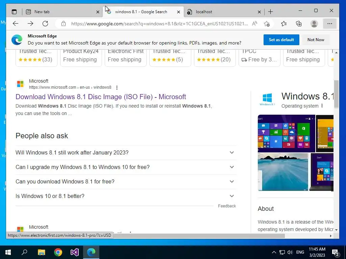Close the localhost tab
This screenshot has width=346, height=259.
coord(259,12)
